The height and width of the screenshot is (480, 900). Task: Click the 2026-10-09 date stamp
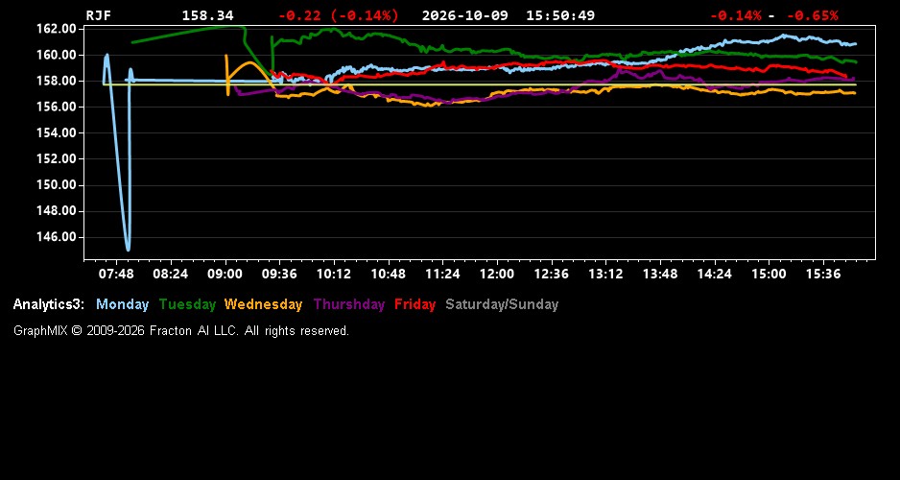click(465, 15)
